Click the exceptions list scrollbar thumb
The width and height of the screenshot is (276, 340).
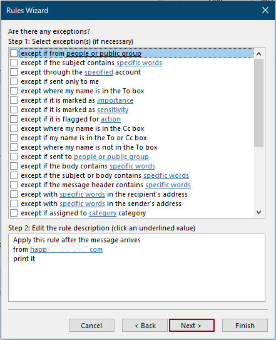coord(258,103)
